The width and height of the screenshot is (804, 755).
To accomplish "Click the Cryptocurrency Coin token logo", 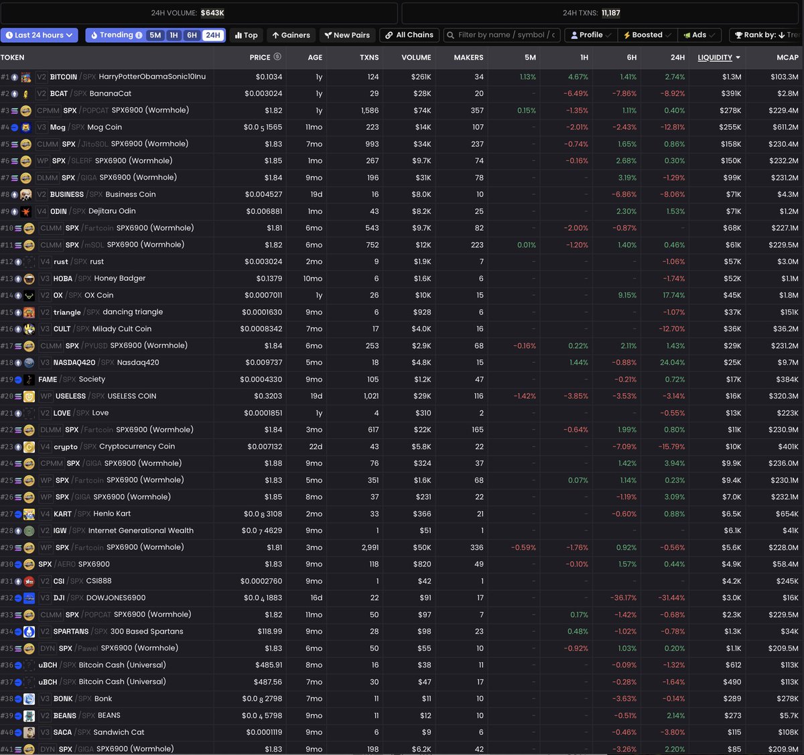I will (x=29, y=447).
